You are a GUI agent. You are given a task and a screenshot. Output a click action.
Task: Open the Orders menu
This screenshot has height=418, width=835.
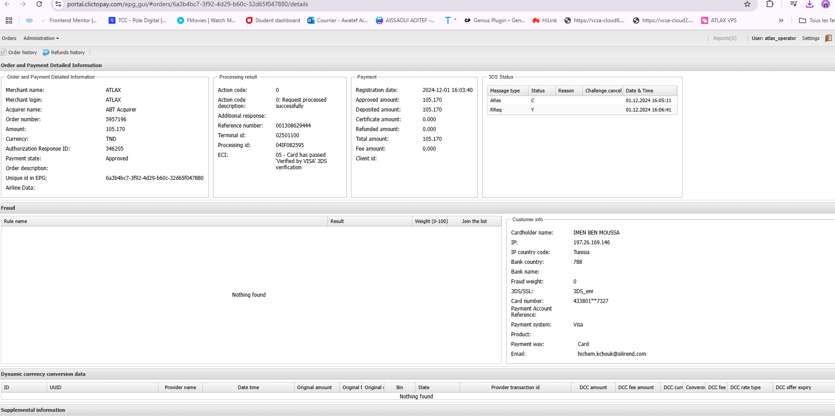point(9,38)
